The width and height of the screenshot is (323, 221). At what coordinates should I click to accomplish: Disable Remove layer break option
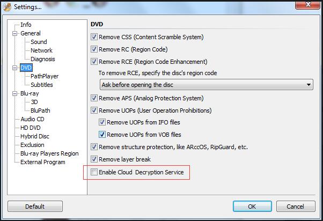point(94,159)
